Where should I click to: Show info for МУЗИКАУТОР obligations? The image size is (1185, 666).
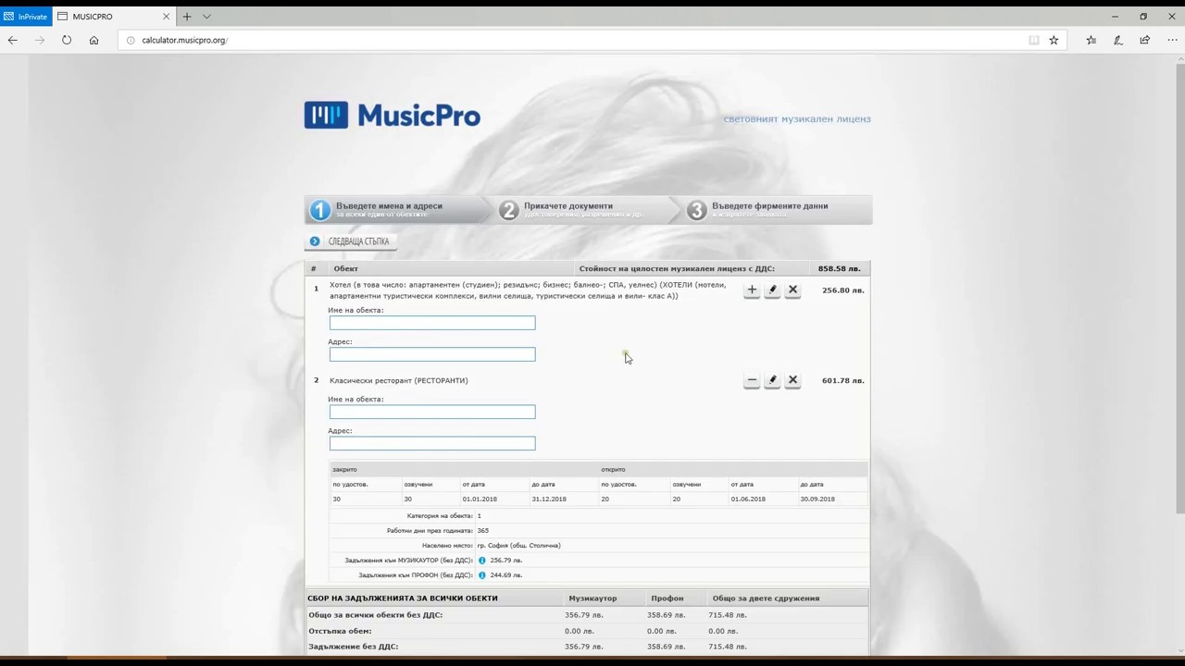click(x=481, y=561)
